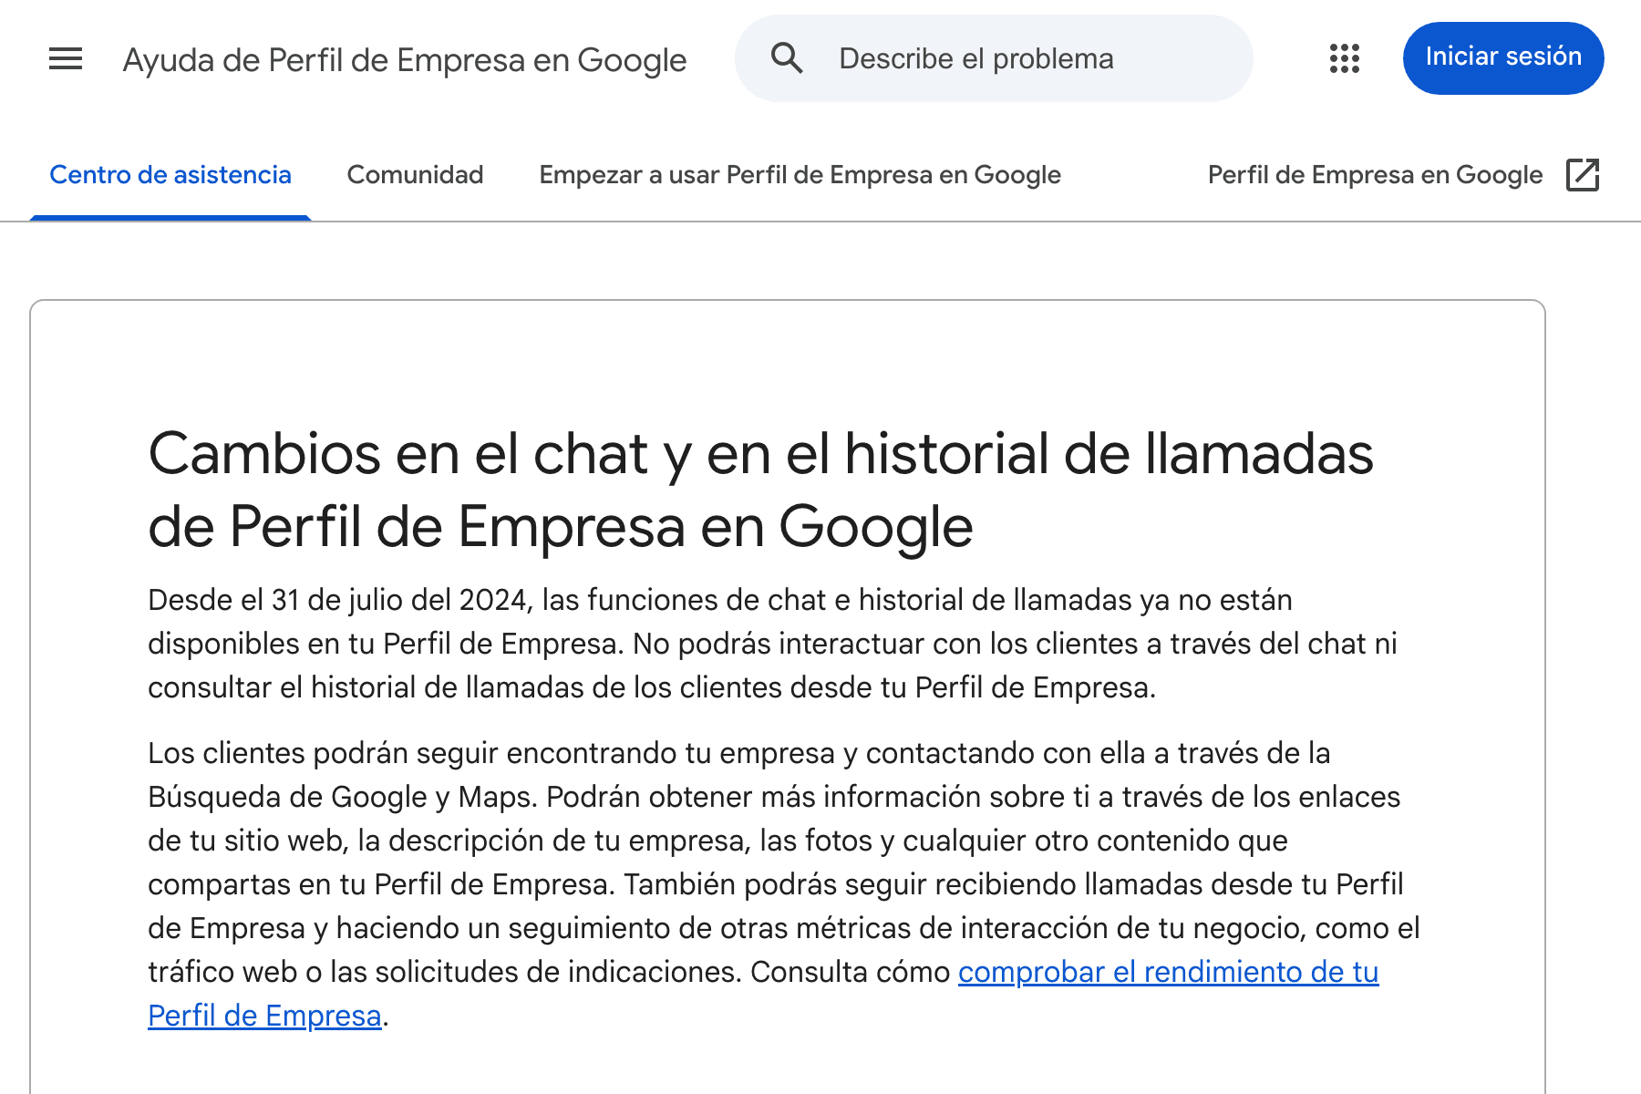Image resolution: width=1641 pixels, height=1094 pixels.
Task: Open the hamburger main menu
Action: [66, 59]
